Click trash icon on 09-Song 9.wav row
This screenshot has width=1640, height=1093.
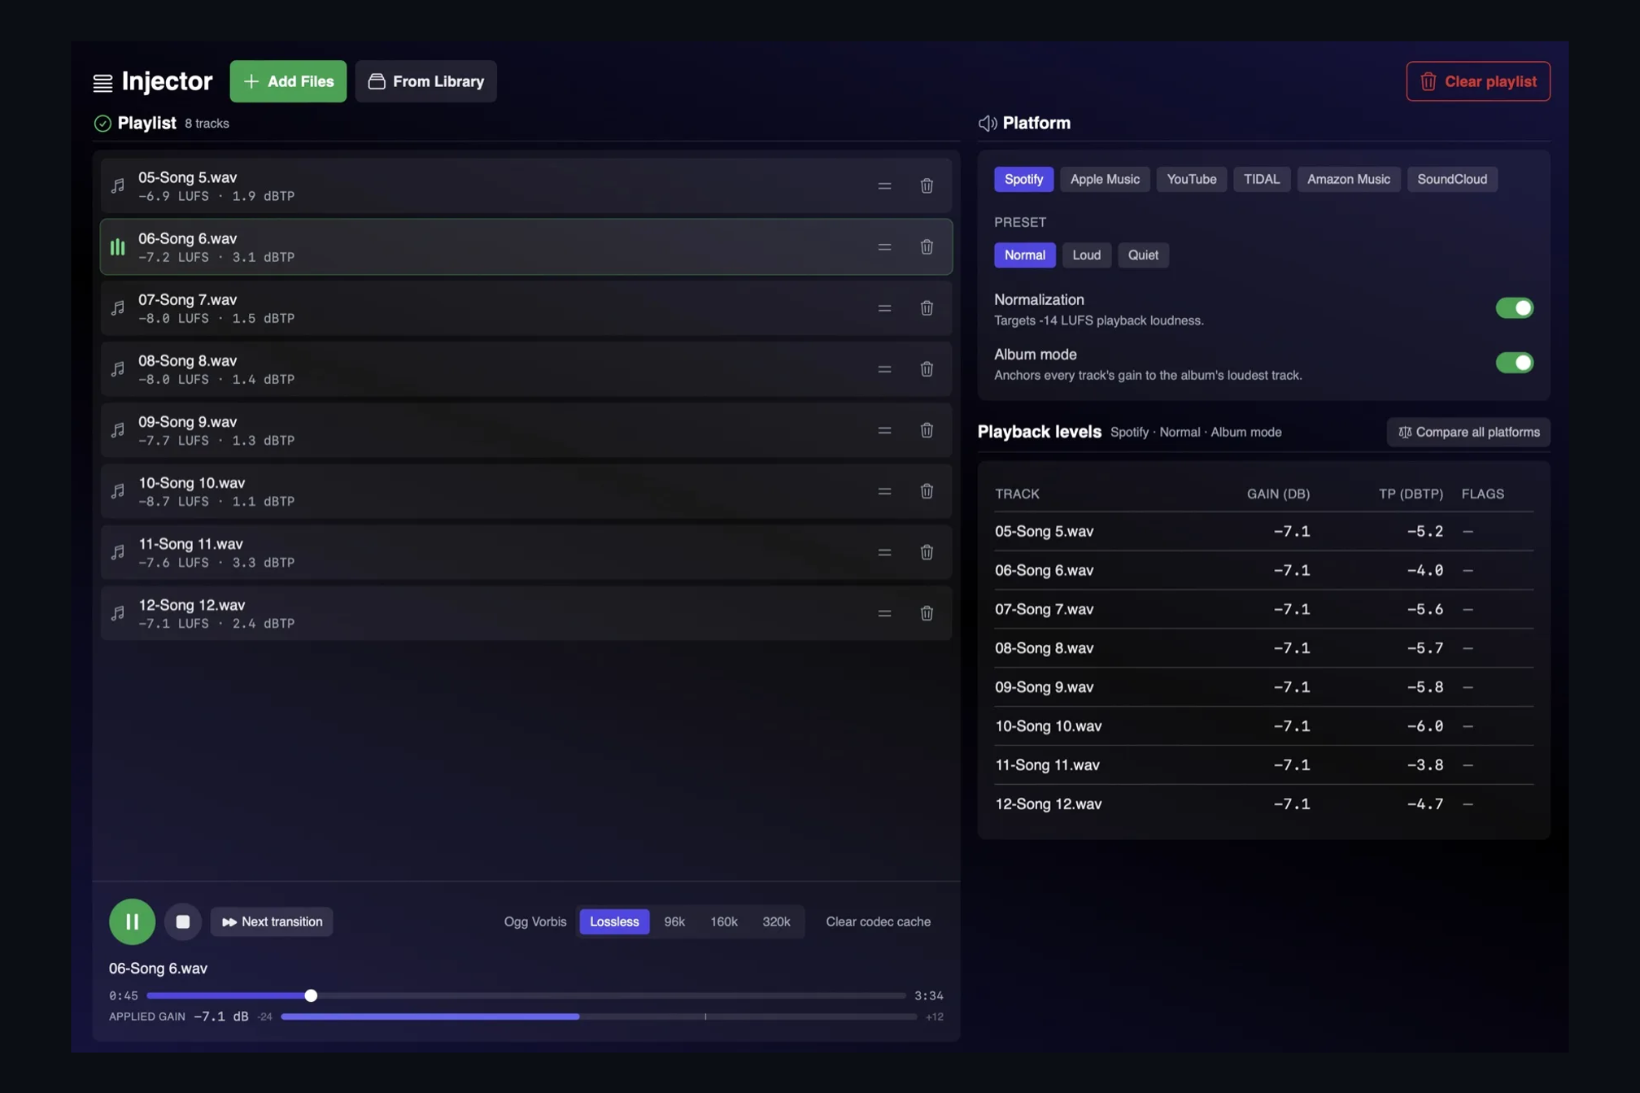pyautogui.click(x=927, y=430)
